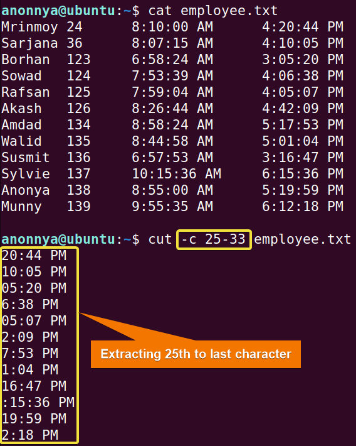
Task: Click ID '24' in Mrinmoy's row
Action: coord(75,27)
